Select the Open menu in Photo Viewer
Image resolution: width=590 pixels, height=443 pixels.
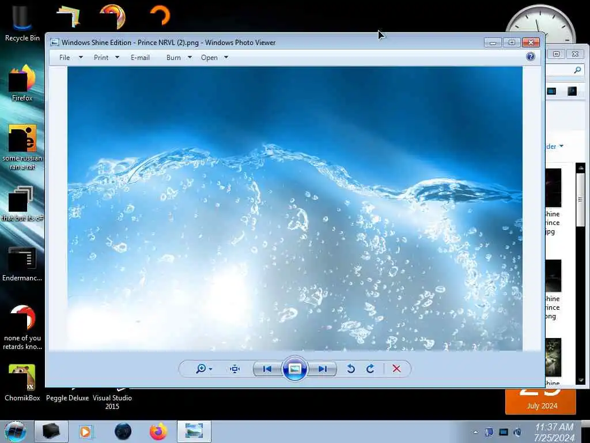point(209,58)
